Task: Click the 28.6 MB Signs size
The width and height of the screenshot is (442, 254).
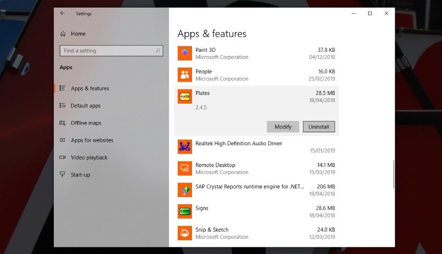Action: point(325,208)
